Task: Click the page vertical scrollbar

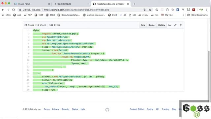Action: click(209, 76)
